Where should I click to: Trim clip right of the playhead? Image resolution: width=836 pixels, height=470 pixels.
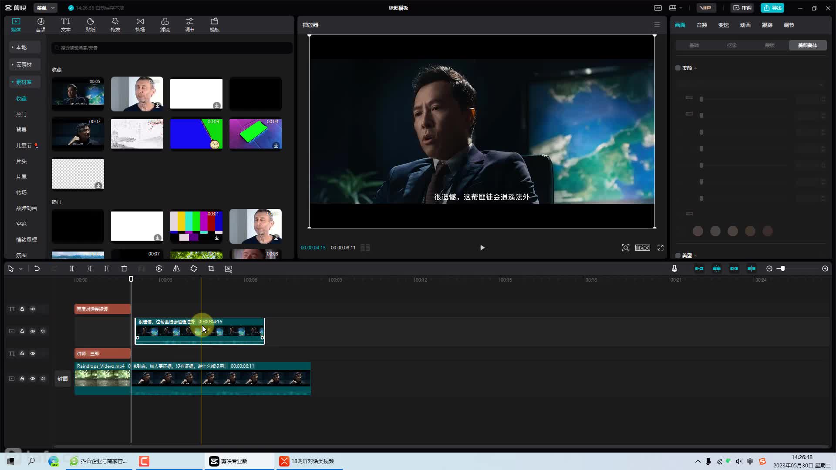tap(107, 269)
